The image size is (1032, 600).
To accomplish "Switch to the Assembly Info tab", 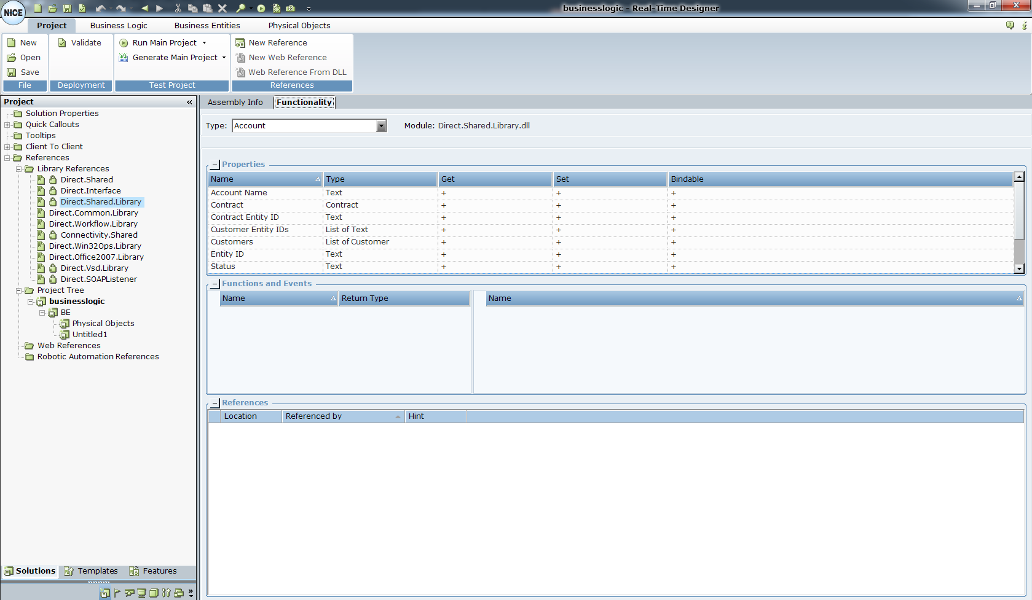I will (235, 103).
